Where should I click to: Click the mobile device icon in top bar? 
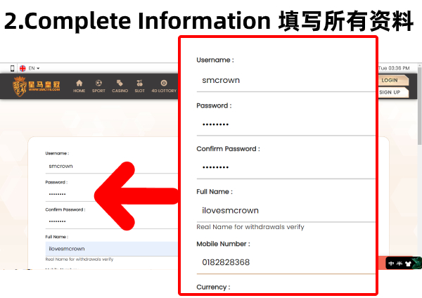[12, 68]
